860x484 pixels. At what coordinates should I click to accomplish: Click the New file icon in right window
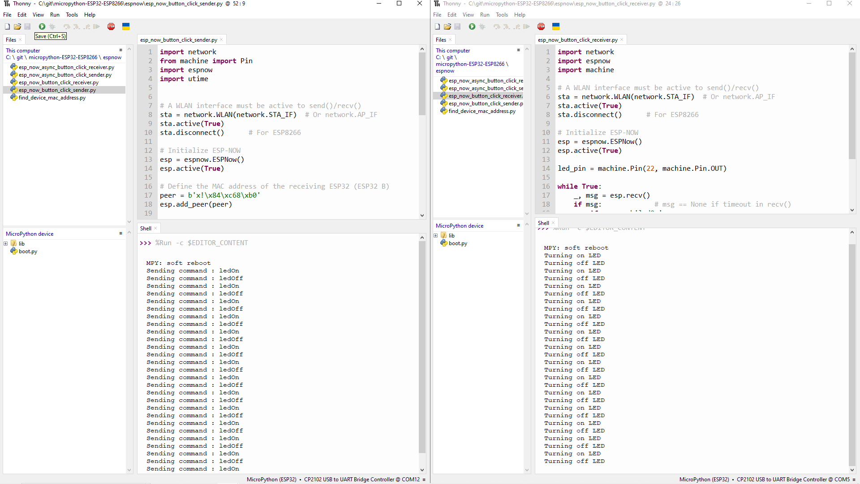pos(437,26)
